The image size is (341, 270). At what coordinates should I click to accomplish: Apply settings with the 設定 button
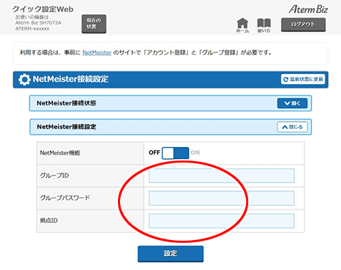[170, 254]
